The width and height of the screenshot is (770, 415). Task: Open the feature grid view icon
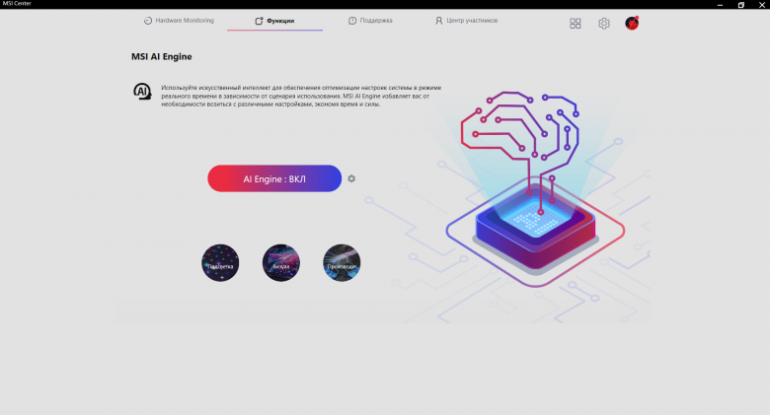point(576,23)
